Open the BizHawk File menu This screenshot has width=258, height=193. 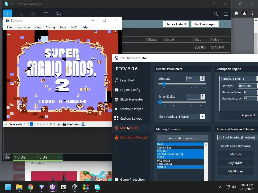coord(9,27)
